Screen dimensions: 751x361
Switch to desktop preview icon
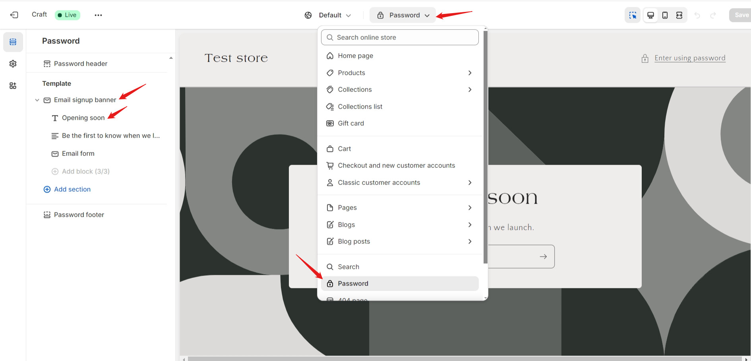click(650, 15)
